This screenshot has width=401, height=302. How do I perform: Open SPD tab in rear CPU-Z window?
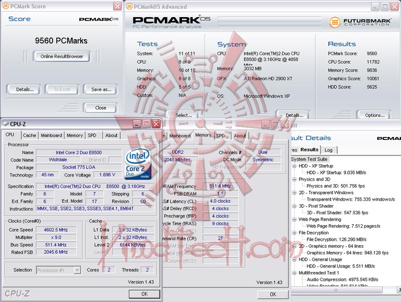(x=221, y=135)
